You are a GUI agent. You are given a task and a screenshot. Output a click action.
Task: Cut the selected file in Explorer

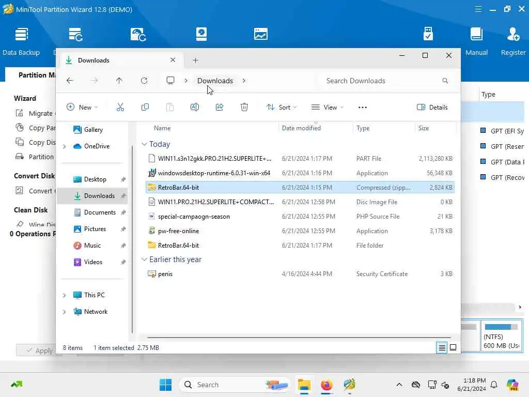(120, 108)
